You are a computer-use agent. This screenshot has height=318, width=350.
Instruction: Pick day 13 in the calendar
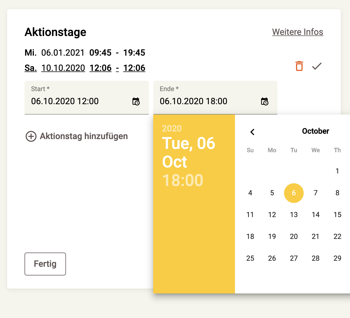(x=294, y=215)
